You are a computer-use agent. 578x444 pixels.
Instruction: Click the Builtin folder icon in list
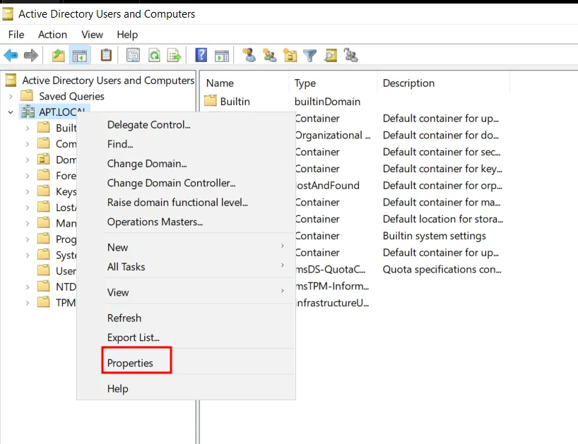coord(211,101)
